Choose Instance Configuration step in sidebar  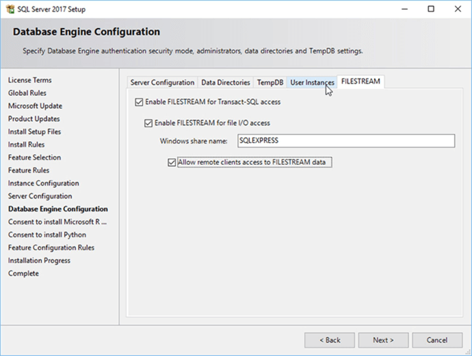[x=43, y=183]
